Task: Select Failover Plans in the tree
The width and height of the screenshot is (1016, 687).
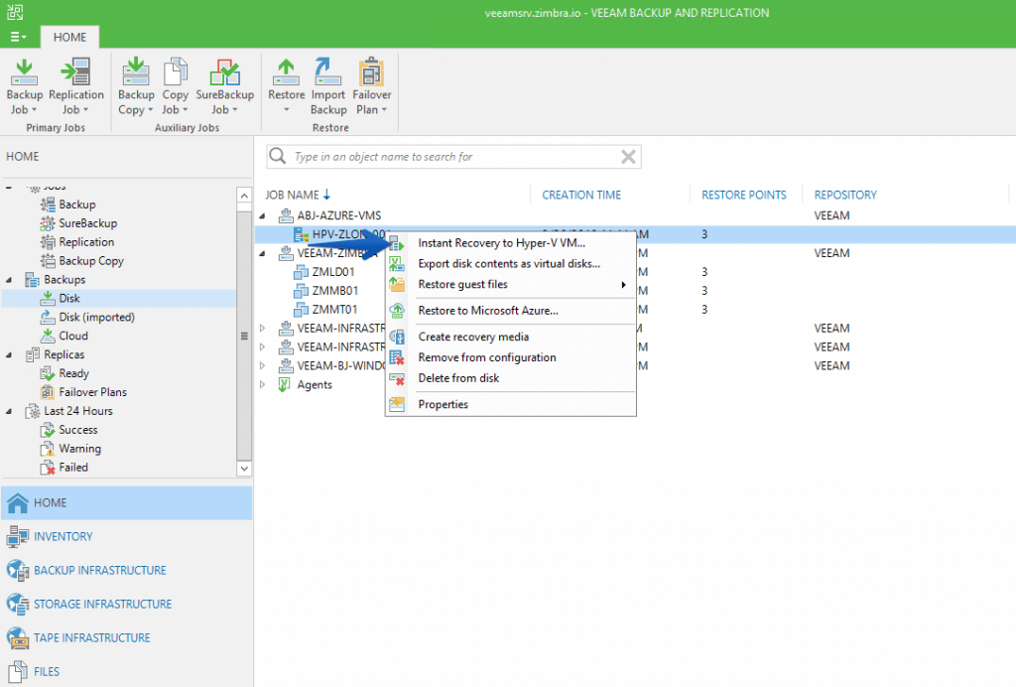Action: tap(92, 392)
